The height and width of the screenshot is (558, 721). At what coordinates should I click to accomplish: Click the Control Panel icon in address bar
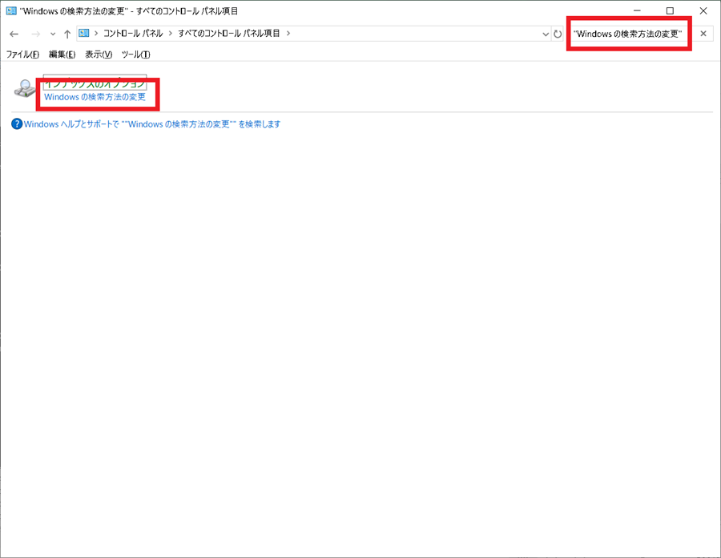[x=83, y=33]
